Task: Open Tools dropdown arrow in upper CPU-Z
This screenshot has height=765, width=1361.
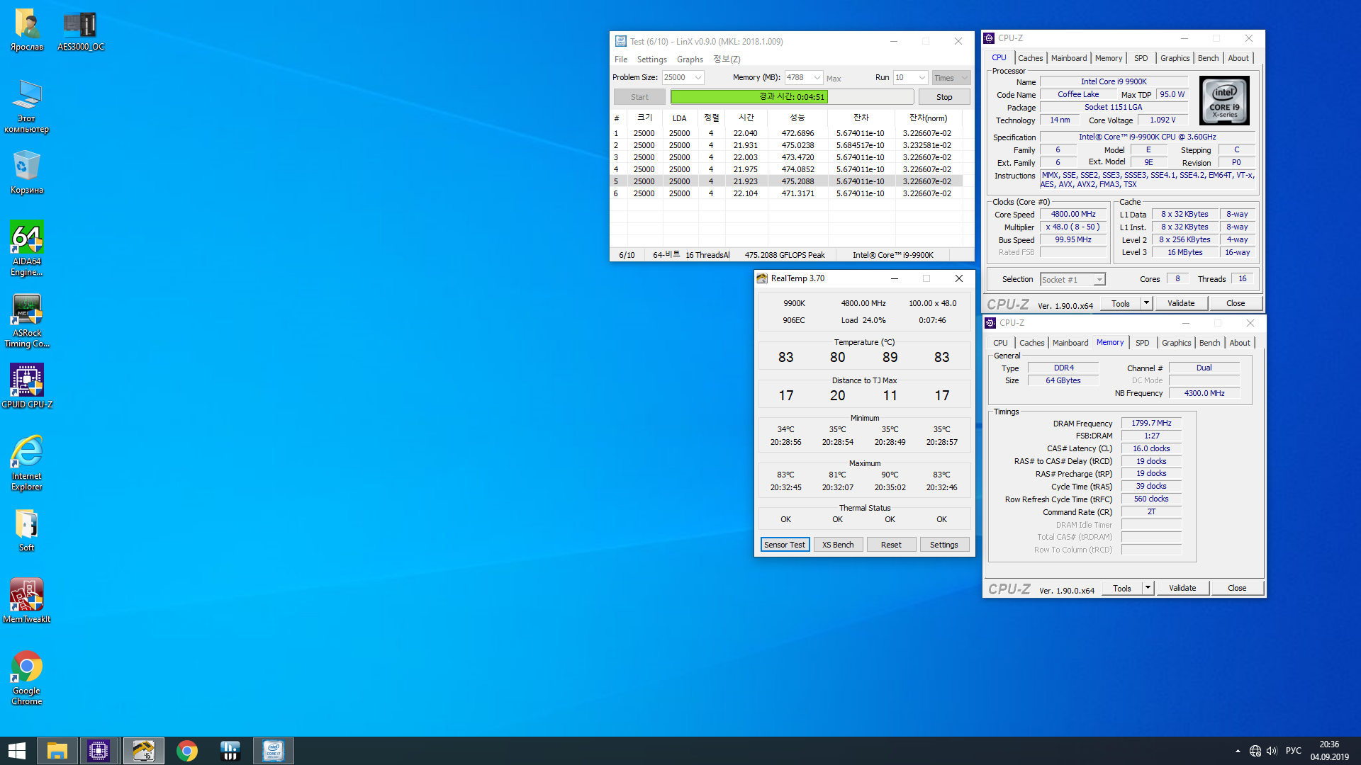Action: click(1146, 303)
